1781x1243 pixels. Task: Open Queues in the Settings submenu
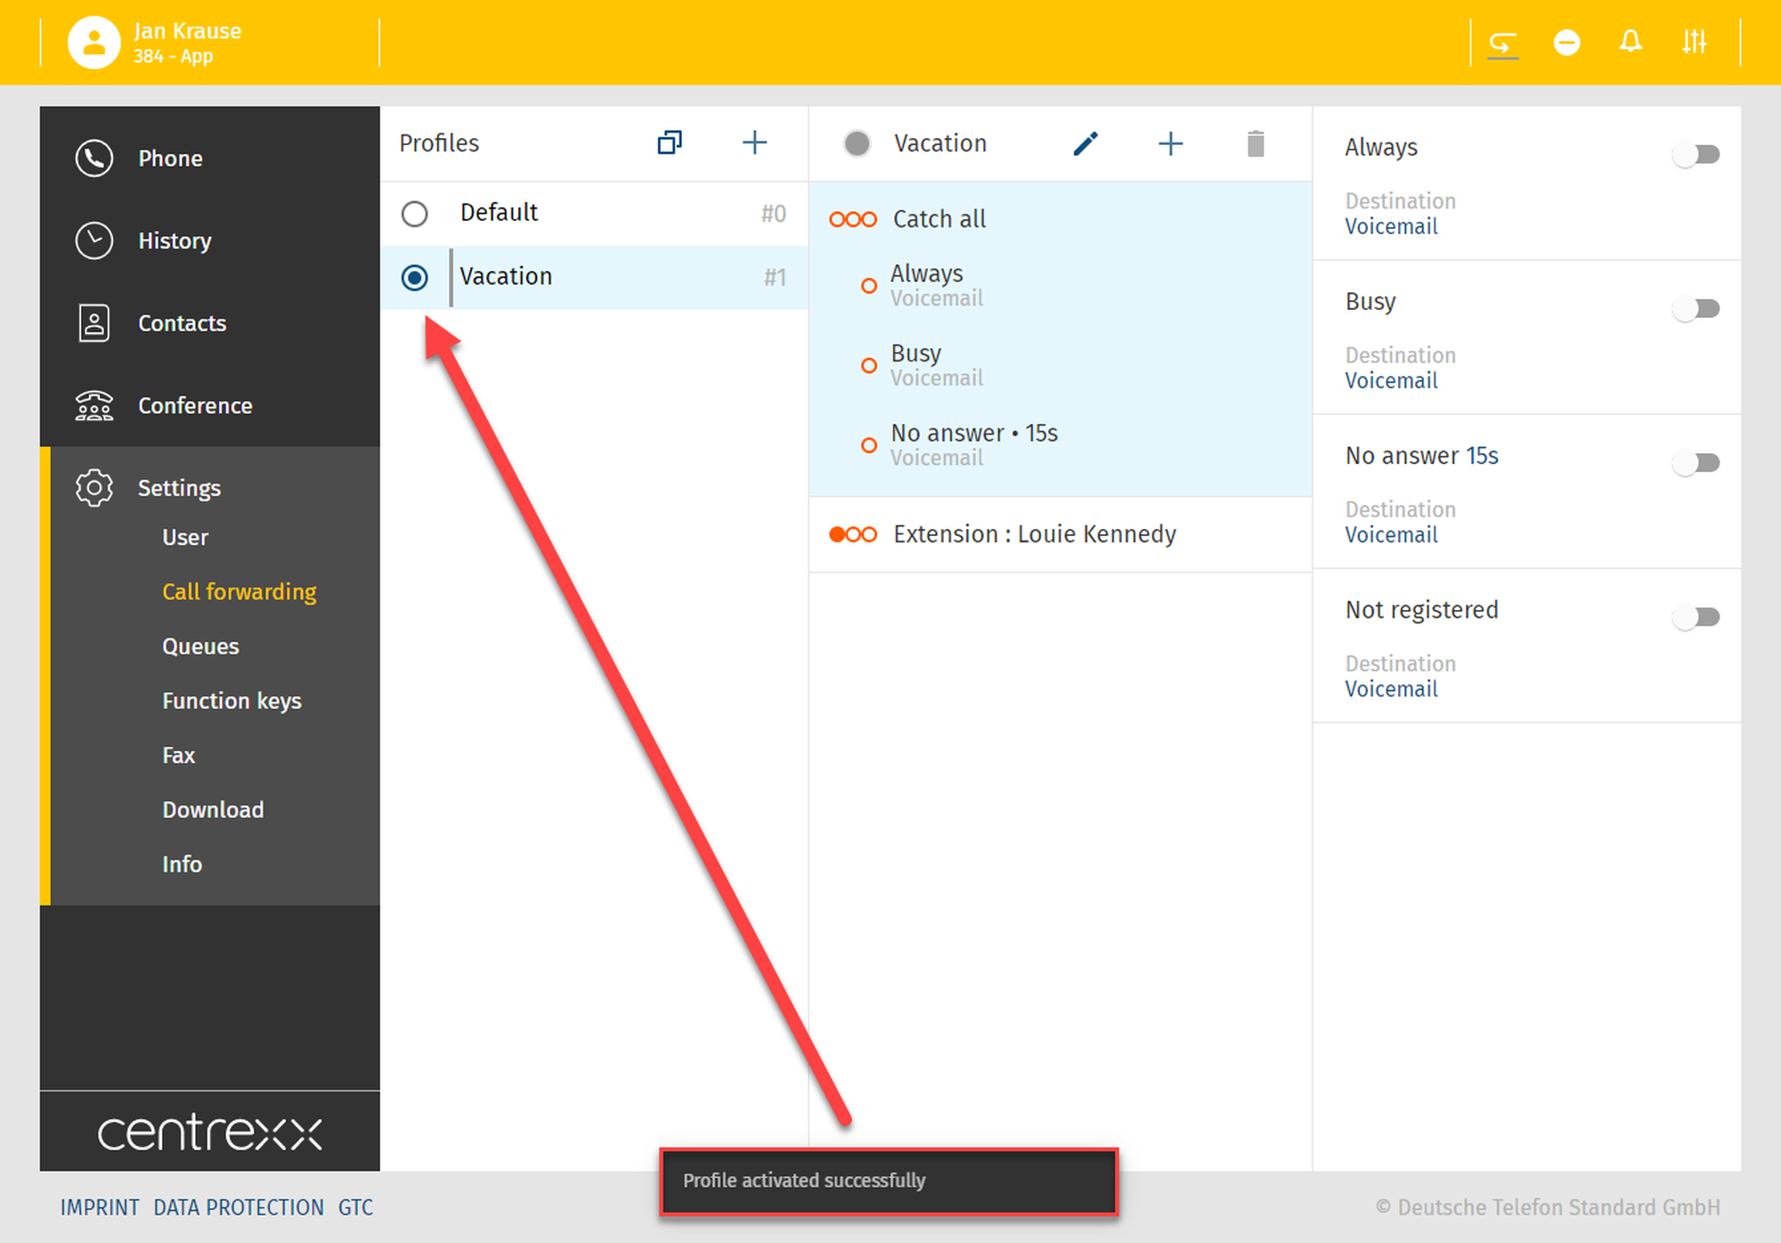click(200, 646)
